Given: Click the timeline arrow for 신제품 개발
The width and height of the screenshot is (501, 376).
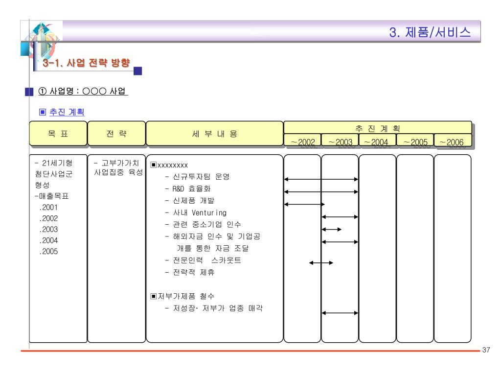Looking at the screenshot, I should tap(304, 204).
